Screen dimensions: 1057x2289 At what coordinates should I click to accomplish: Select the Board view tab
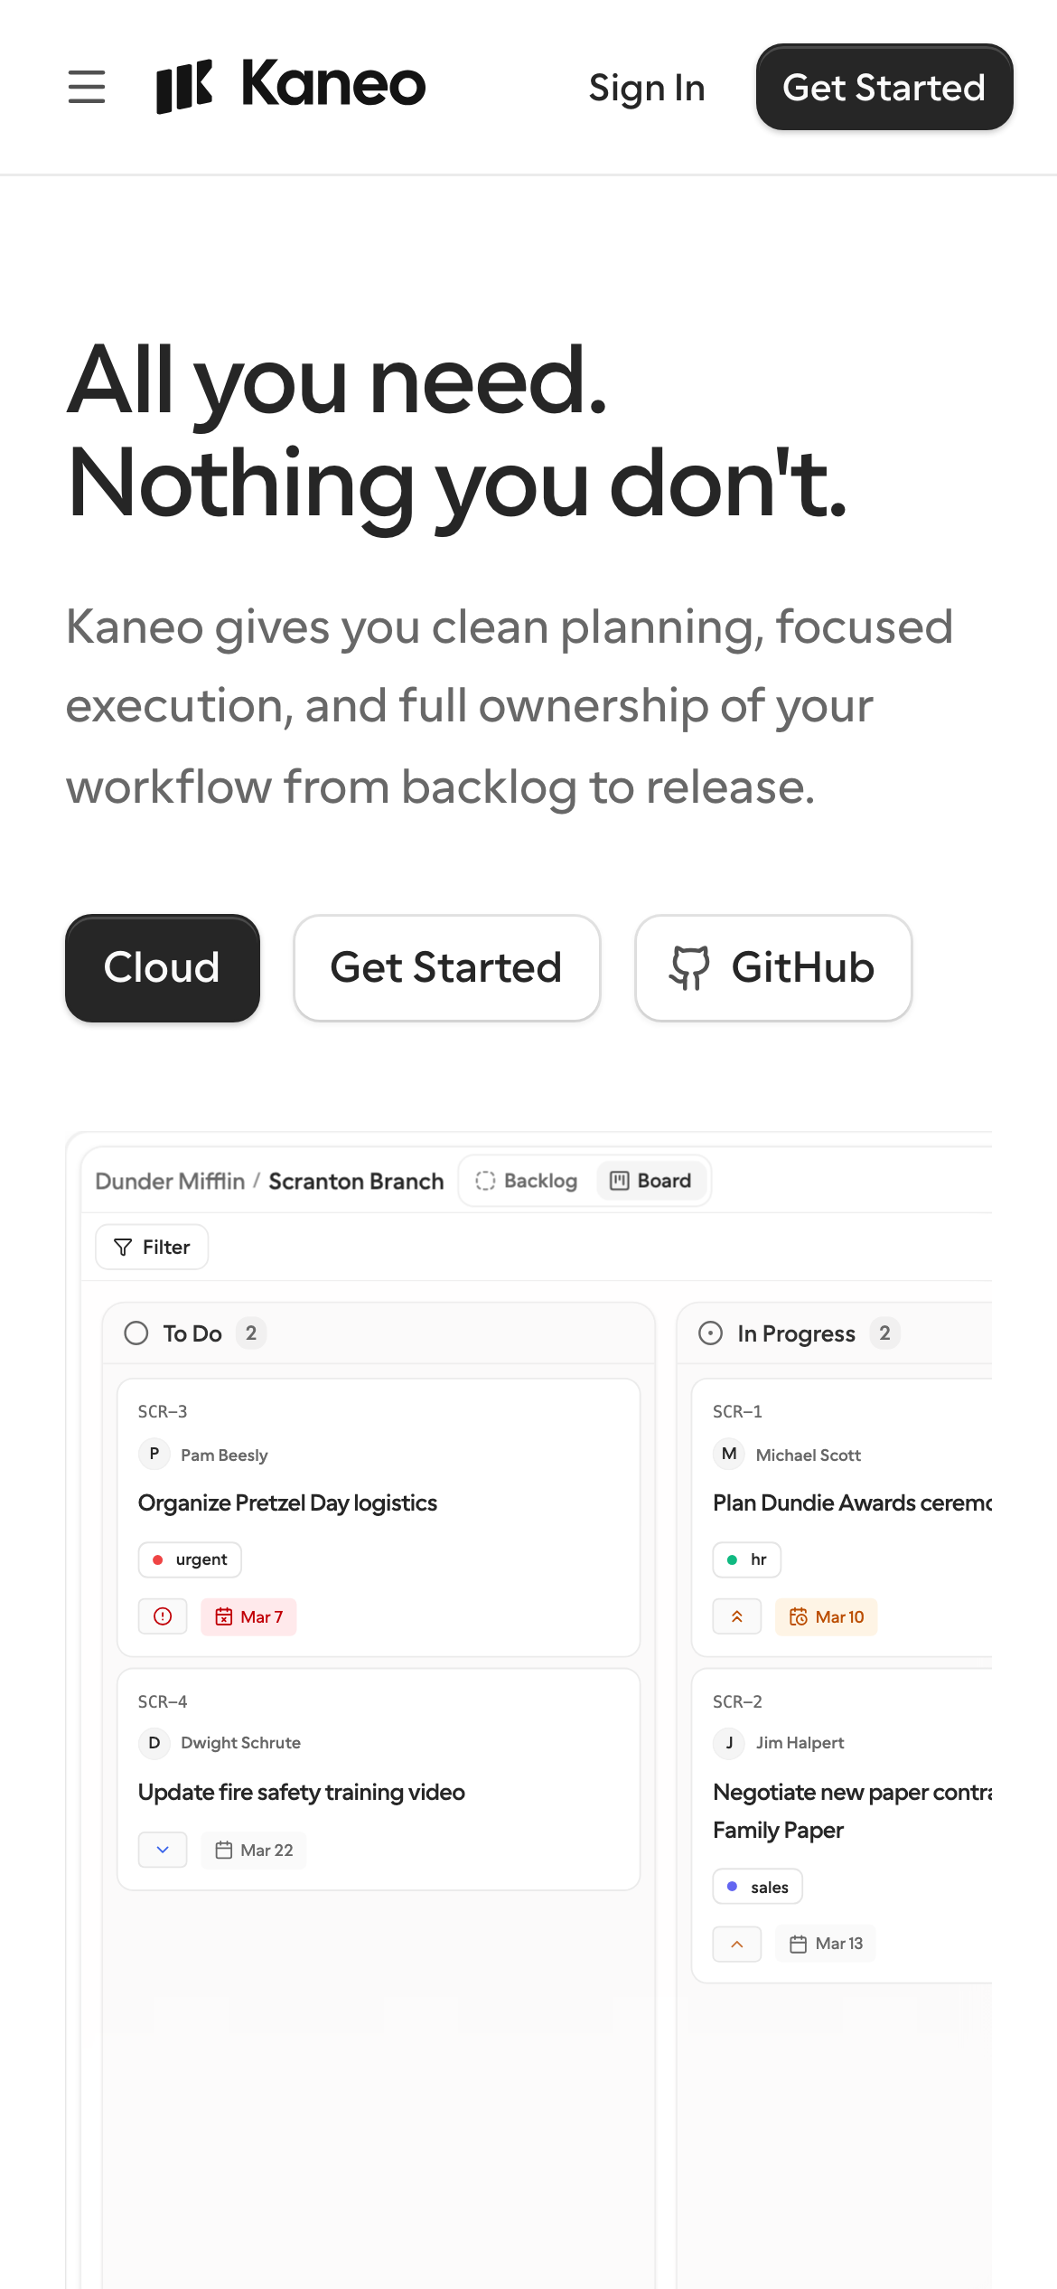coord(651,1181)
